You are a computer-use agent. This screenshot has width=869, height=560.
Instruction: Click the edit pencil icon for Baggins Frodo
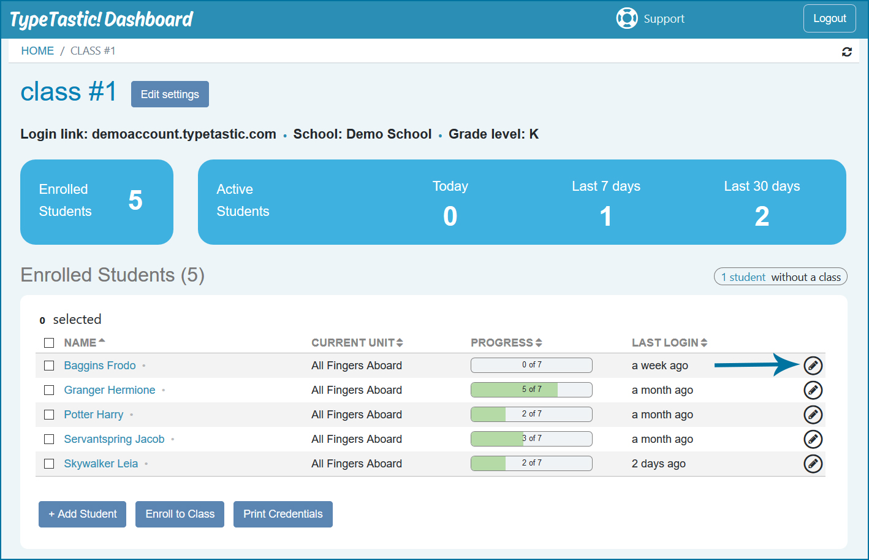pyautogui.click(x=813, y=366)
